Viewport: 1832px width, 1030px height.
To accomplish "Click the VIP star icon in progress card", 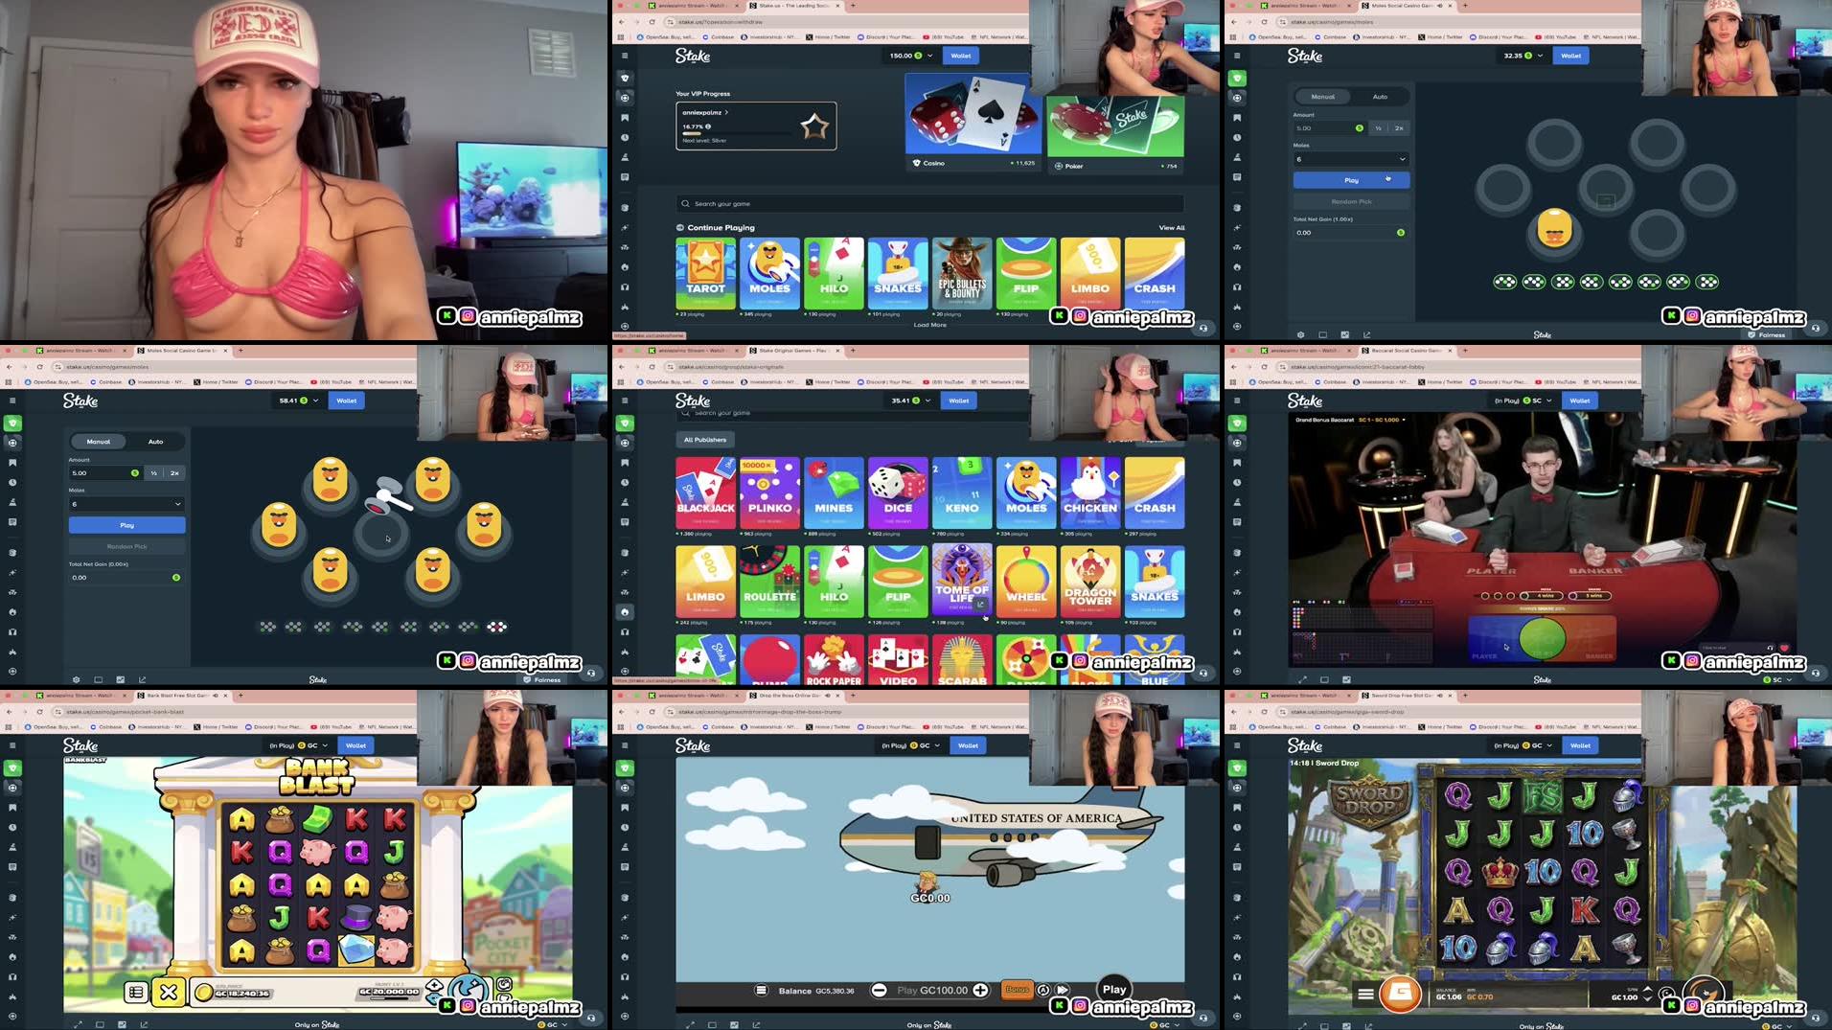I will pos(814,126).
